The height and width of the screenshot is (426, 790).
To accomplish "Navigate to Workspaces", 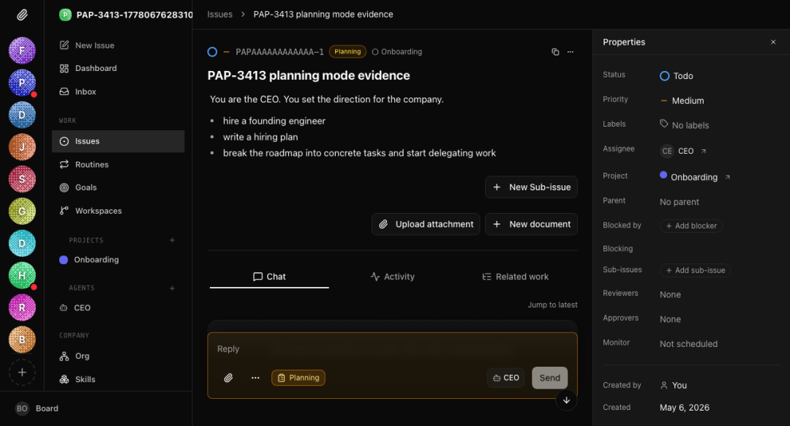I will pos(91,211).
